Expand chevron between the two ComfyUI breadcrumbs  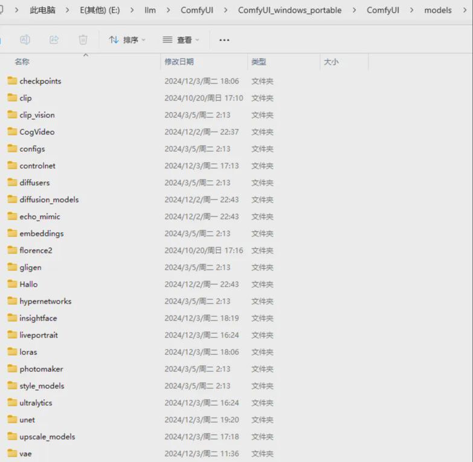coord(226,10)
